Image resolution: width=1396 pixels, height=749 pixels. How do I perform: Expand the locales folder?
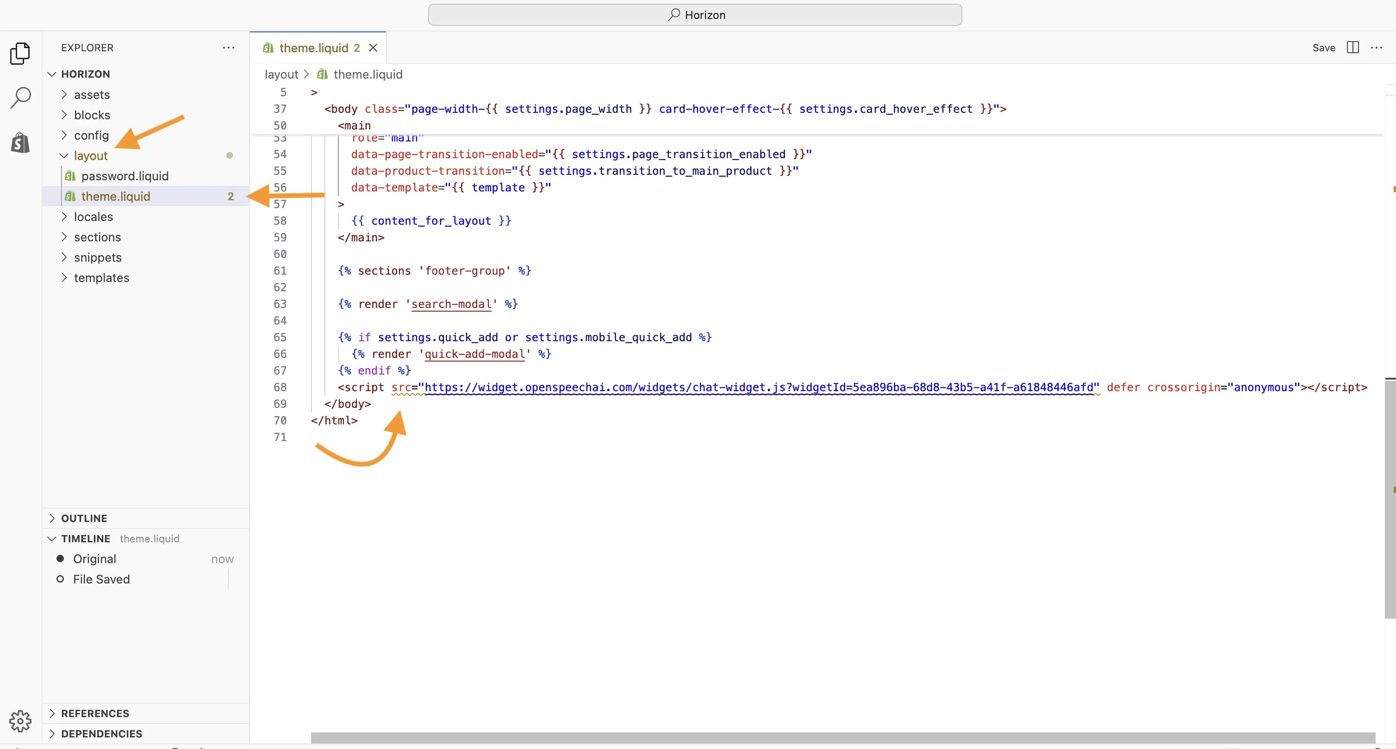(146, 216)
